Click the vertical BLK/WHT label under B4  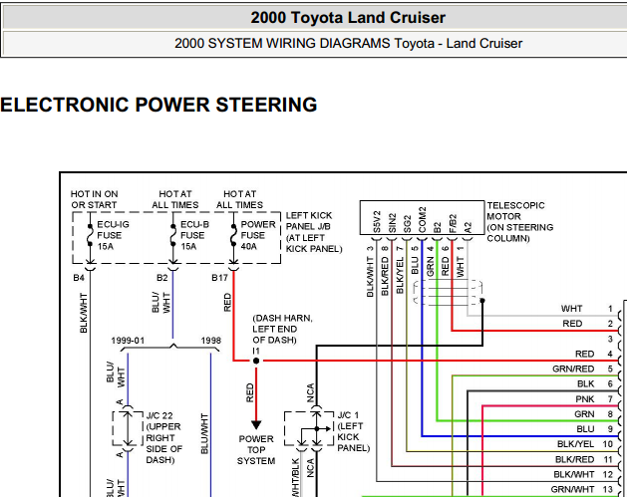[x=83, y=313]
